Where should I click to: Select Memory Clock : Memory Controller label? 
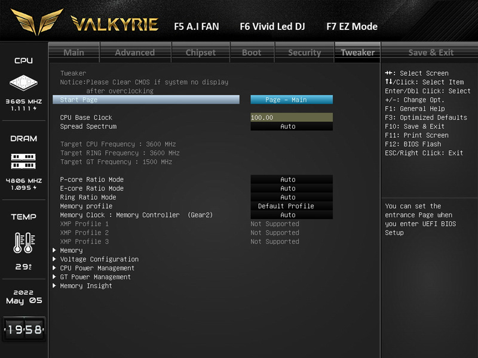point(136,215)
